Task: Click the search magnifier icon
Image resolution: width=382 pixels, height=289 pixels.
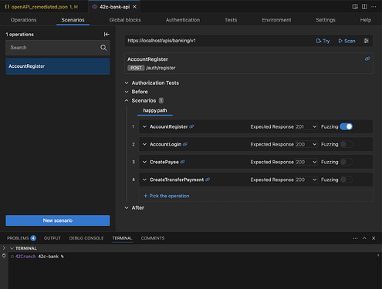Action: click(x=103, y=48)
